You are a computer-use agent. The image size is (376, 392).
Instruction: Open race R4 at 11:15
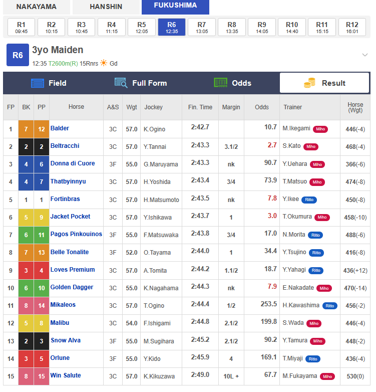[x=112, y=27]
